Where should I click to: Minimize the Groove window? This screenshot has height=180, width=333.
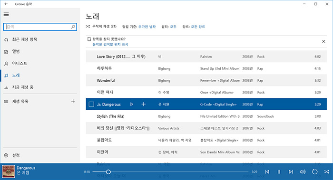pos(304,4)
